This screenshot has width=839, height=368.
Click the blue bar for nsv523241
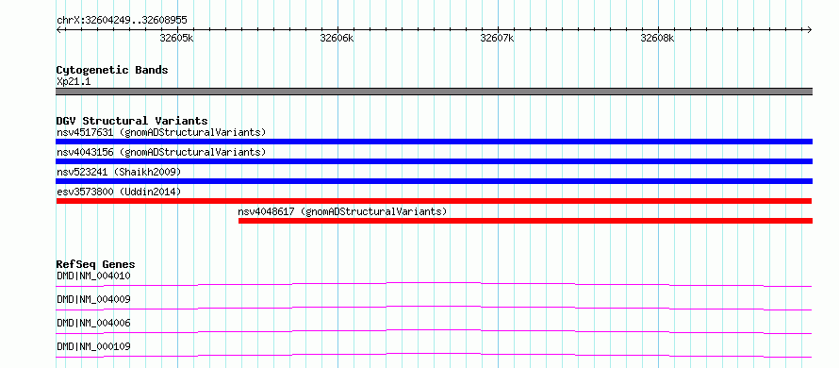point(434,181)
